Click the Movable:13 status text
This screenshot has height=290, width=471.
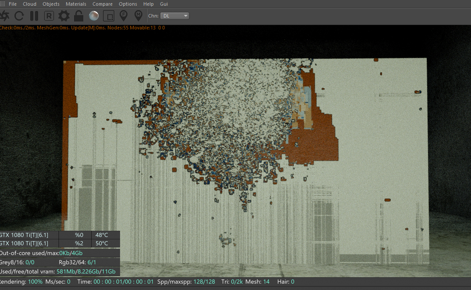coord(143,28)
